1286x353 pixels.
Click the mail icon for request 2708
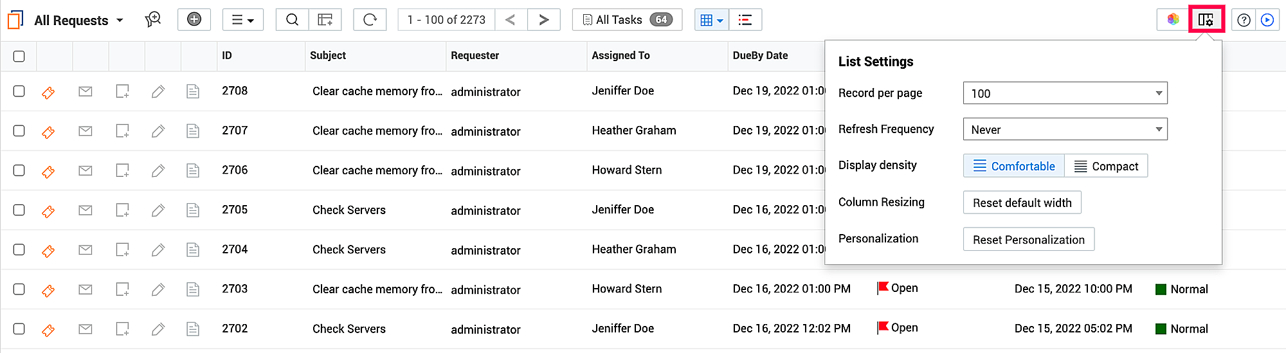tap(85, 91)
